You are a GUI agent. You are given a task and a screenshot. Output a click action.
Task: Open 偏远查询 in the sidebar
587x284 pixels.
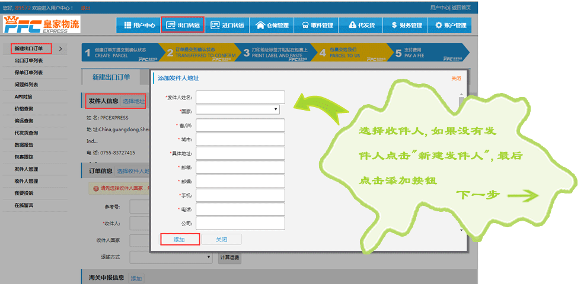click(24, 121)
